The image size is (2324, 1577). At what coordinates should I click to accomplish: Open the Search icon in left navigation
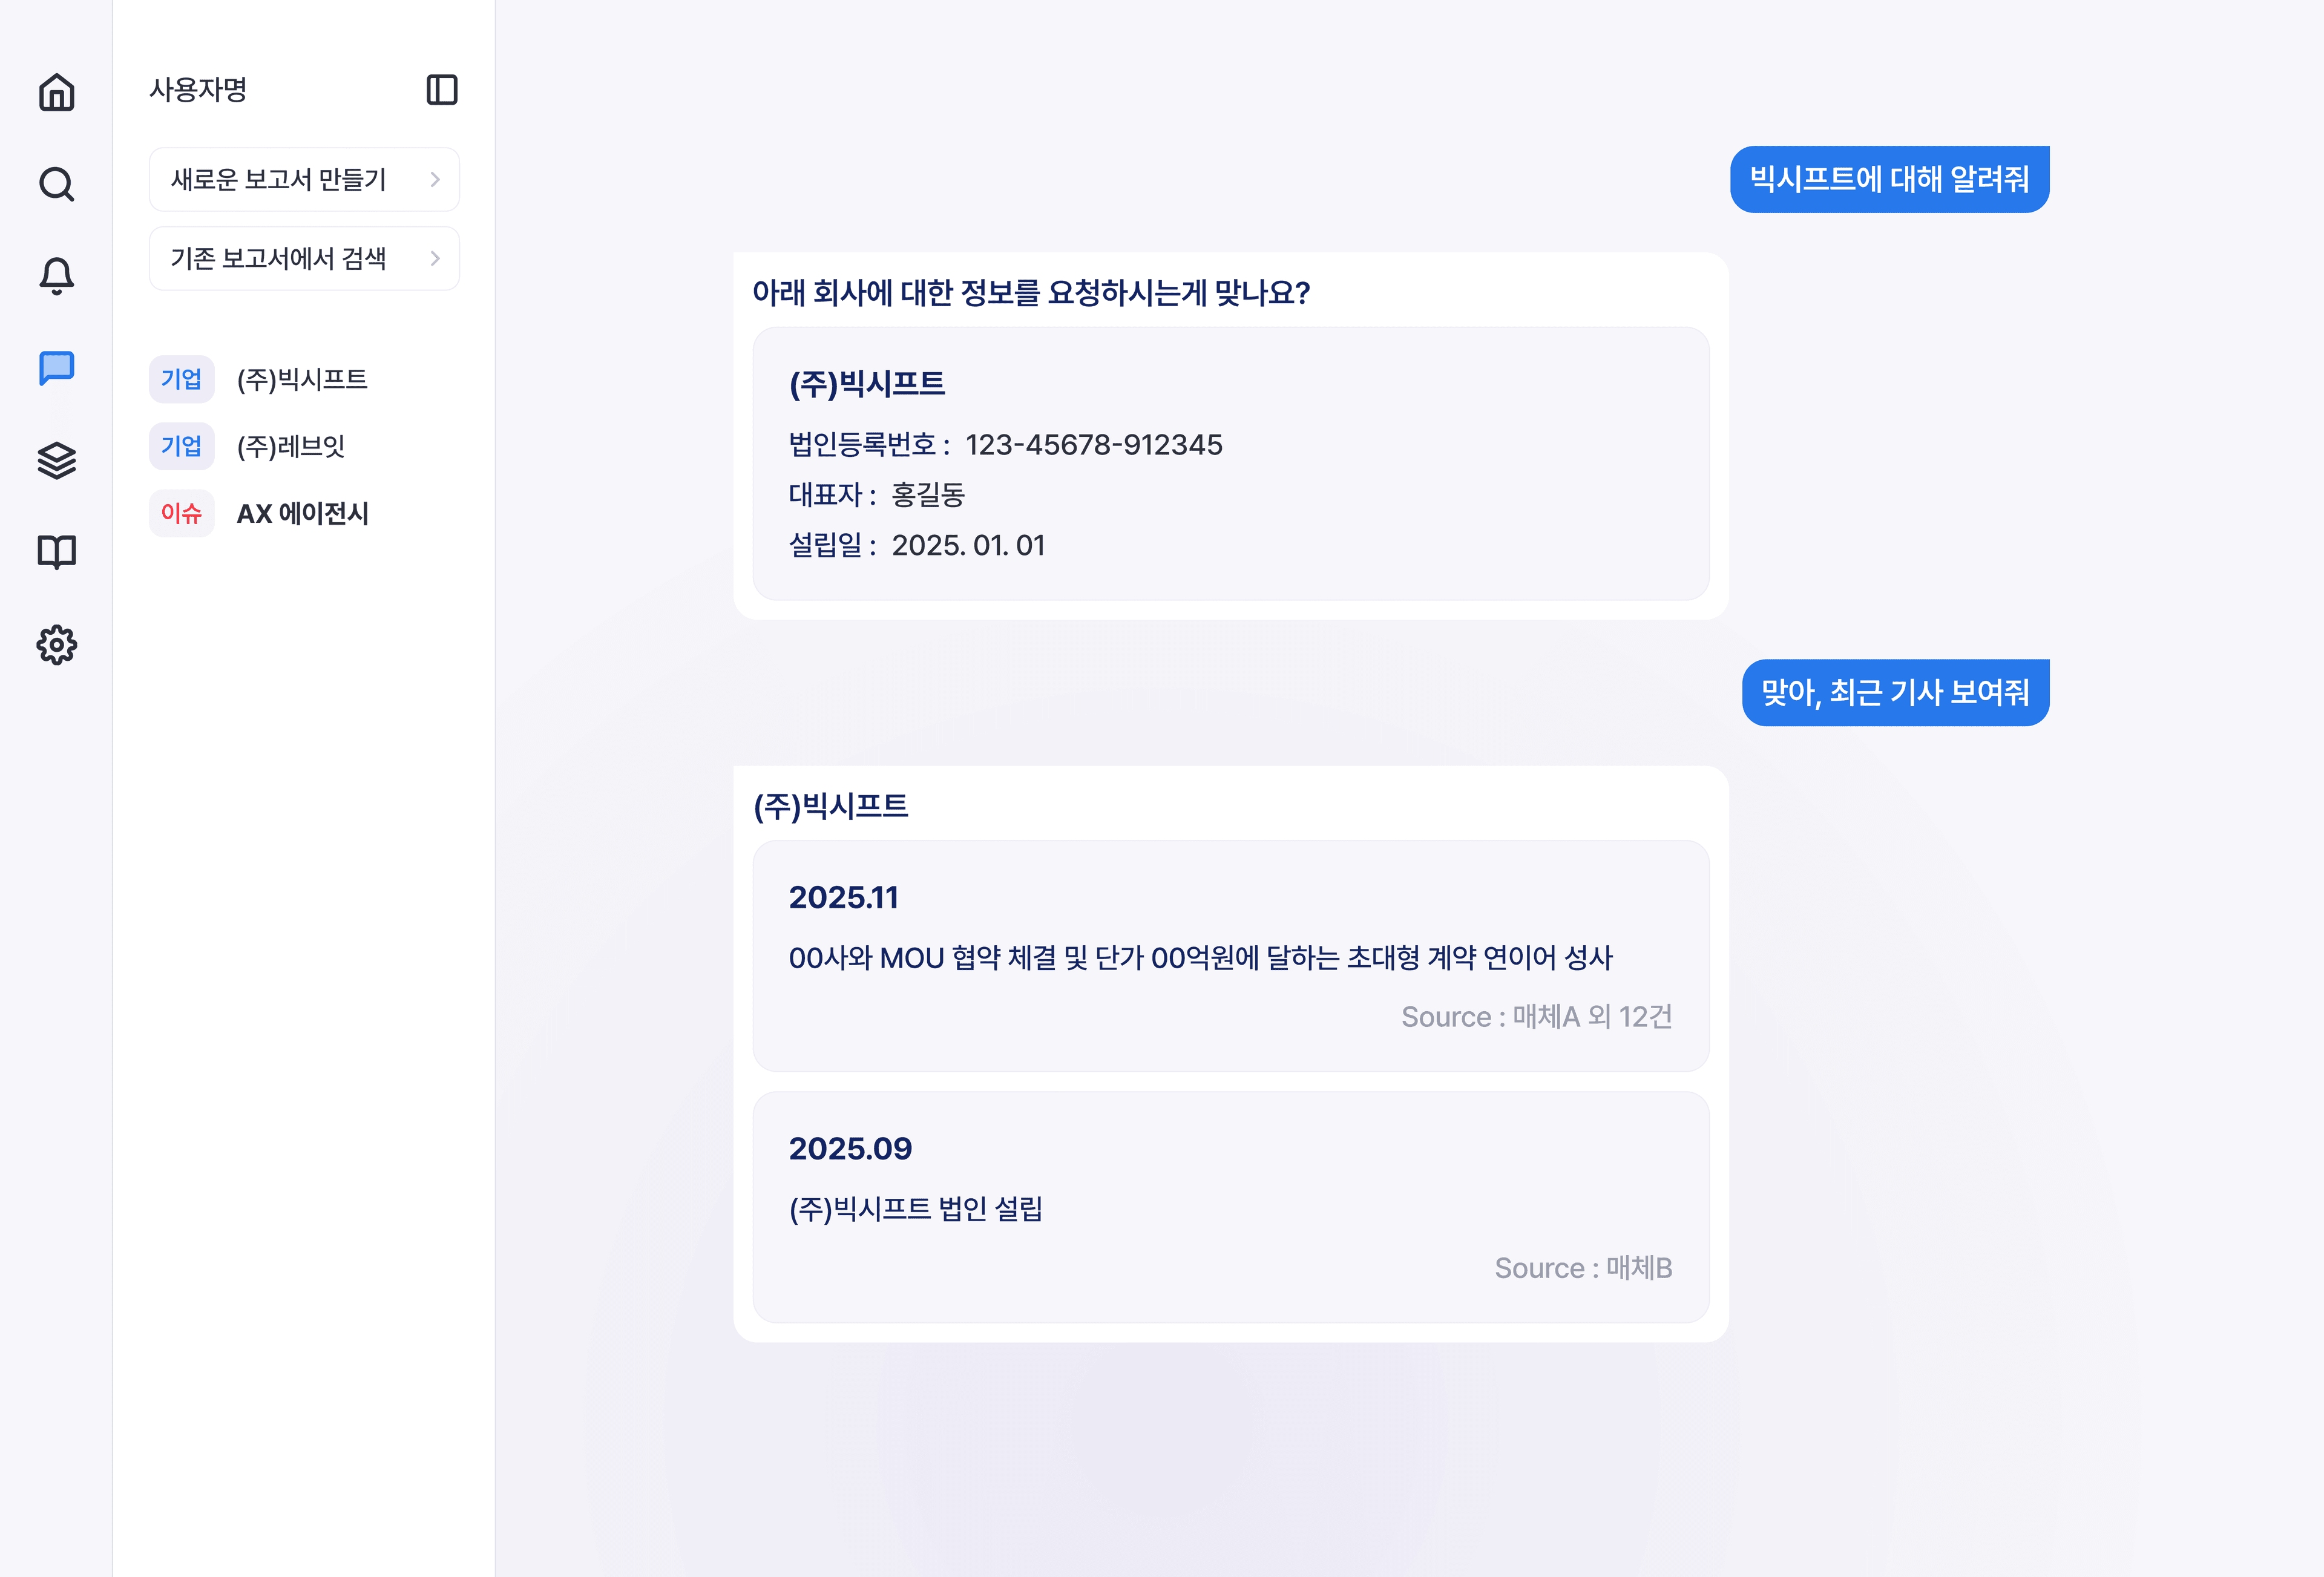click(x=56, y=184)
